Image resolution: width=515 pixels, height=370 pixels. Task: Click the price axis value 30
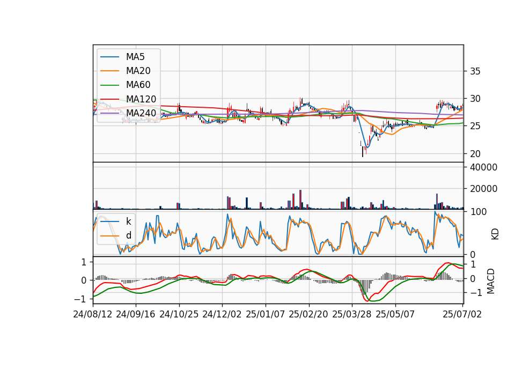coord(475,99)
